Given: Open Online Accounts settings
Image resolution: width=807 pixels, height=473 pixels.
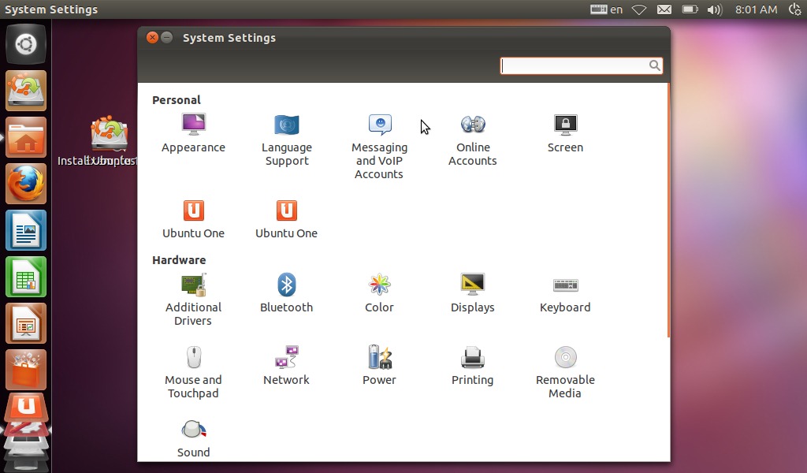Looking at the screenshot, I should point(473,140).
